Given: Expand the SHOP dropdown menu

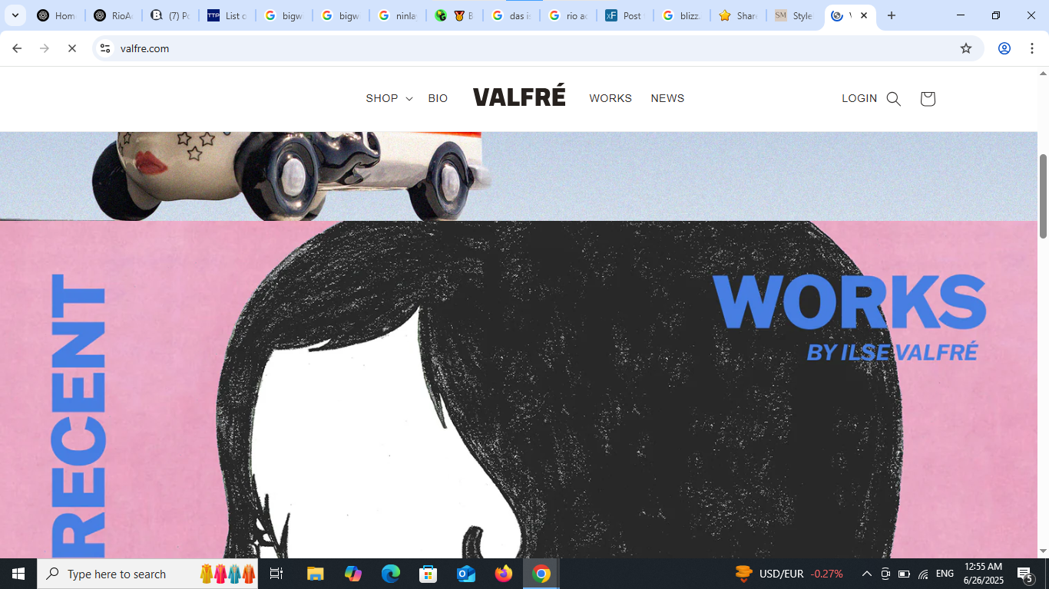Looking at the screenshot, I should point(389,98).
